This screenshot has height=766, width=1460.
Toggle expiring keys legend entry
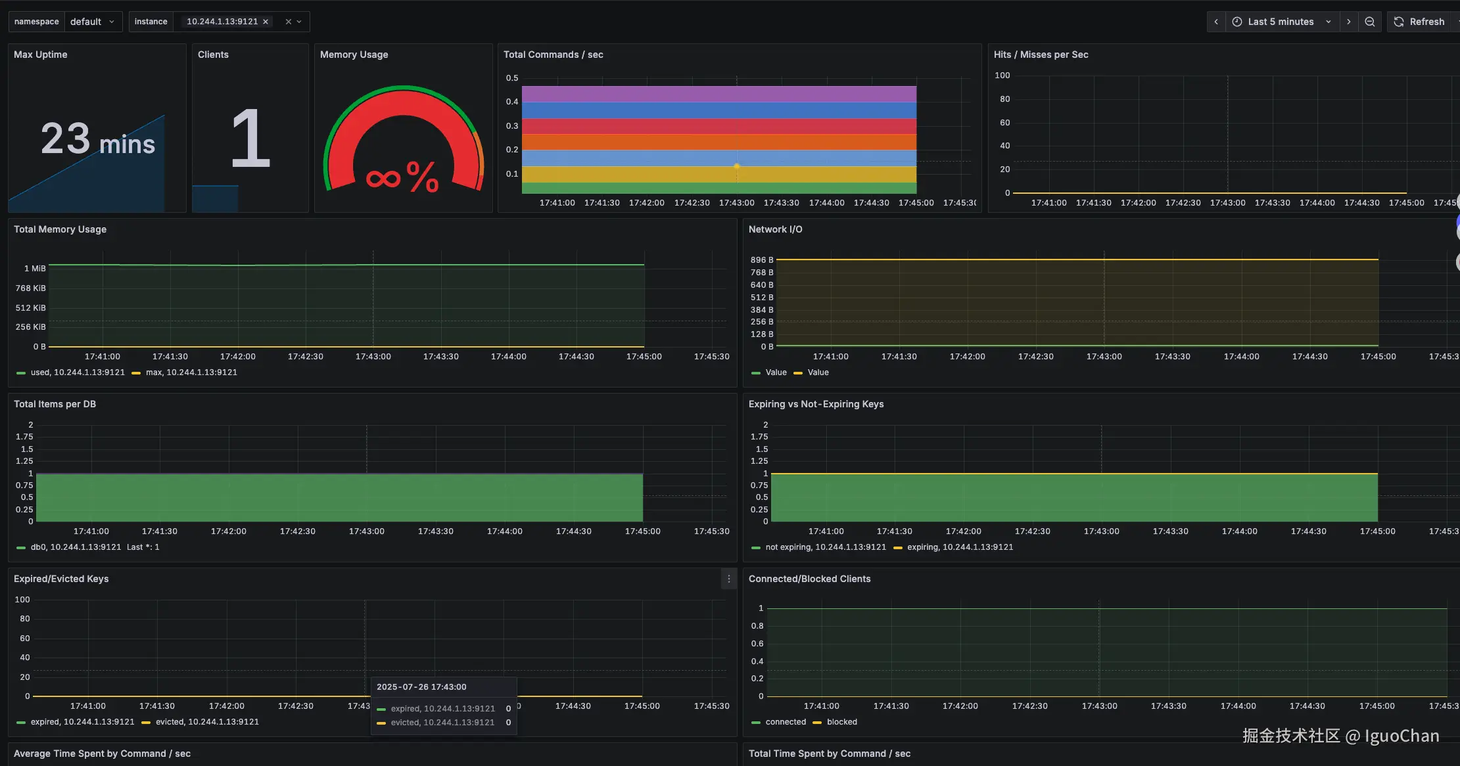960,547
